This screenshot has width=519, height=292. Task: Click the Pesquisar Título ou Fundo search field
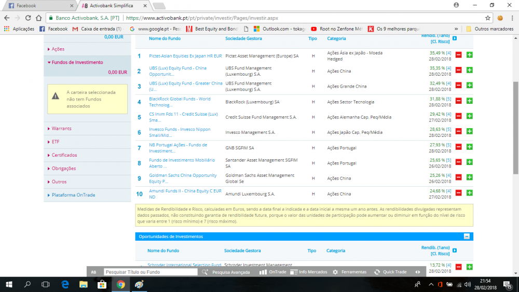coord(151,272)
